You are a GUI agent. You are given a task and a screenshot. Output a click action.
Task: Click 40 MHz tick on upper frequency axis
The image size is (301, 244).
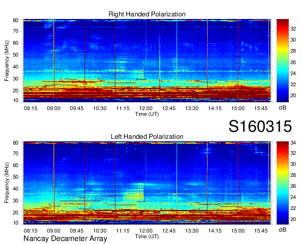point(15,67)
